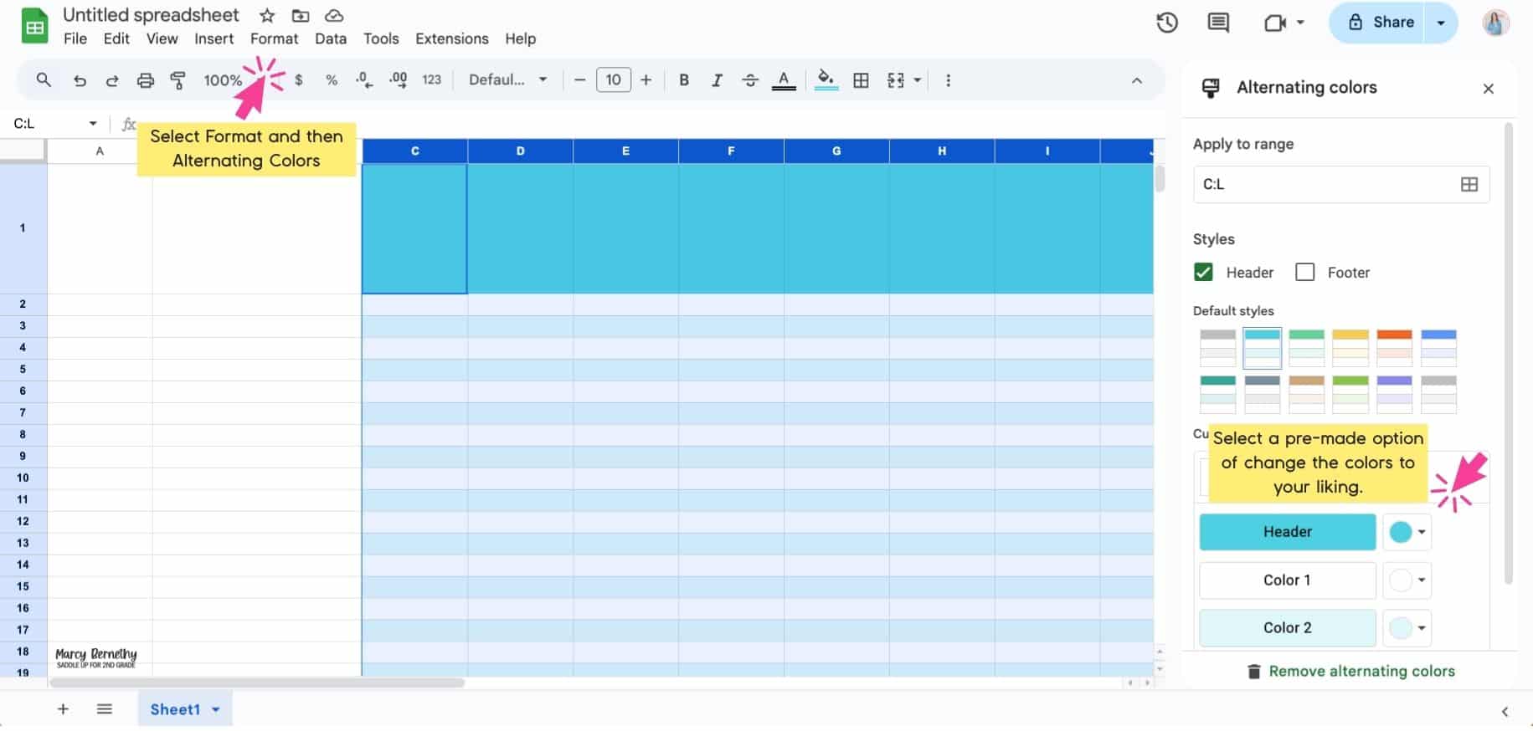Star the Untitled spreadsheet
The image size is (1533, 731).
pos(267,16)
